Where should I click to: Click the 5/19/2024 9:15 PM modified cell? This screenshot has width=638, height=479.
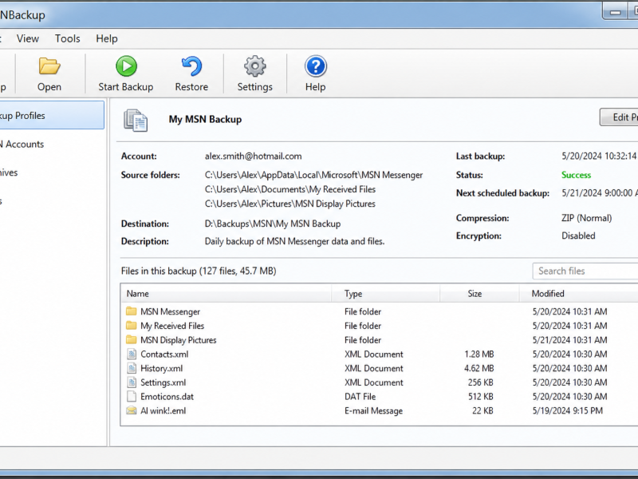point(568,410)
